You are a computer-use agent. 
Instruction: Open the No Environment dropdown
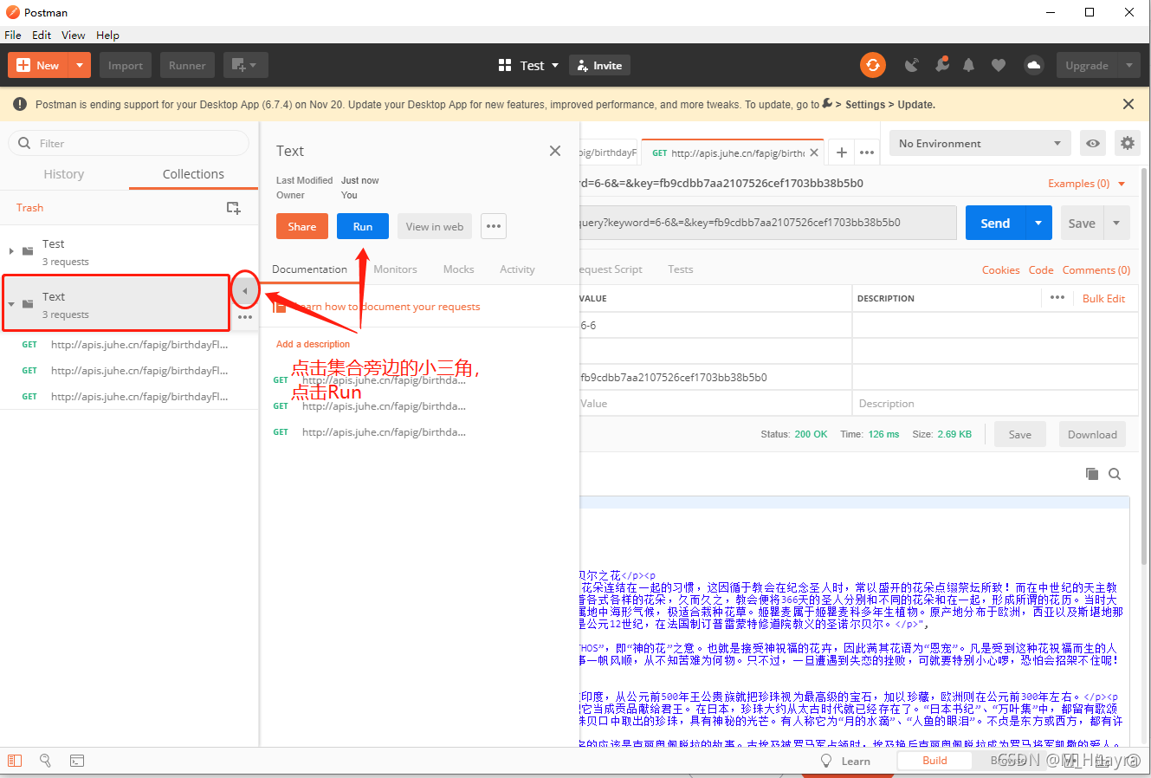pyautogui.click(x=980, y=144)
